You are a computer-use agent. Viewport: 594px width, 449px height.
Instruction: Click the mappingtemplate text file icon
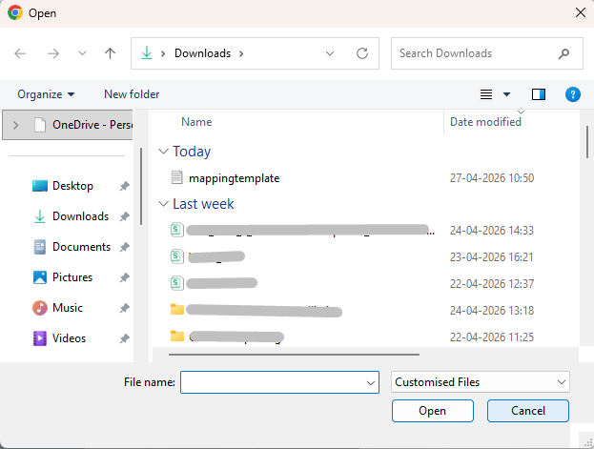[x=177, y=177]
